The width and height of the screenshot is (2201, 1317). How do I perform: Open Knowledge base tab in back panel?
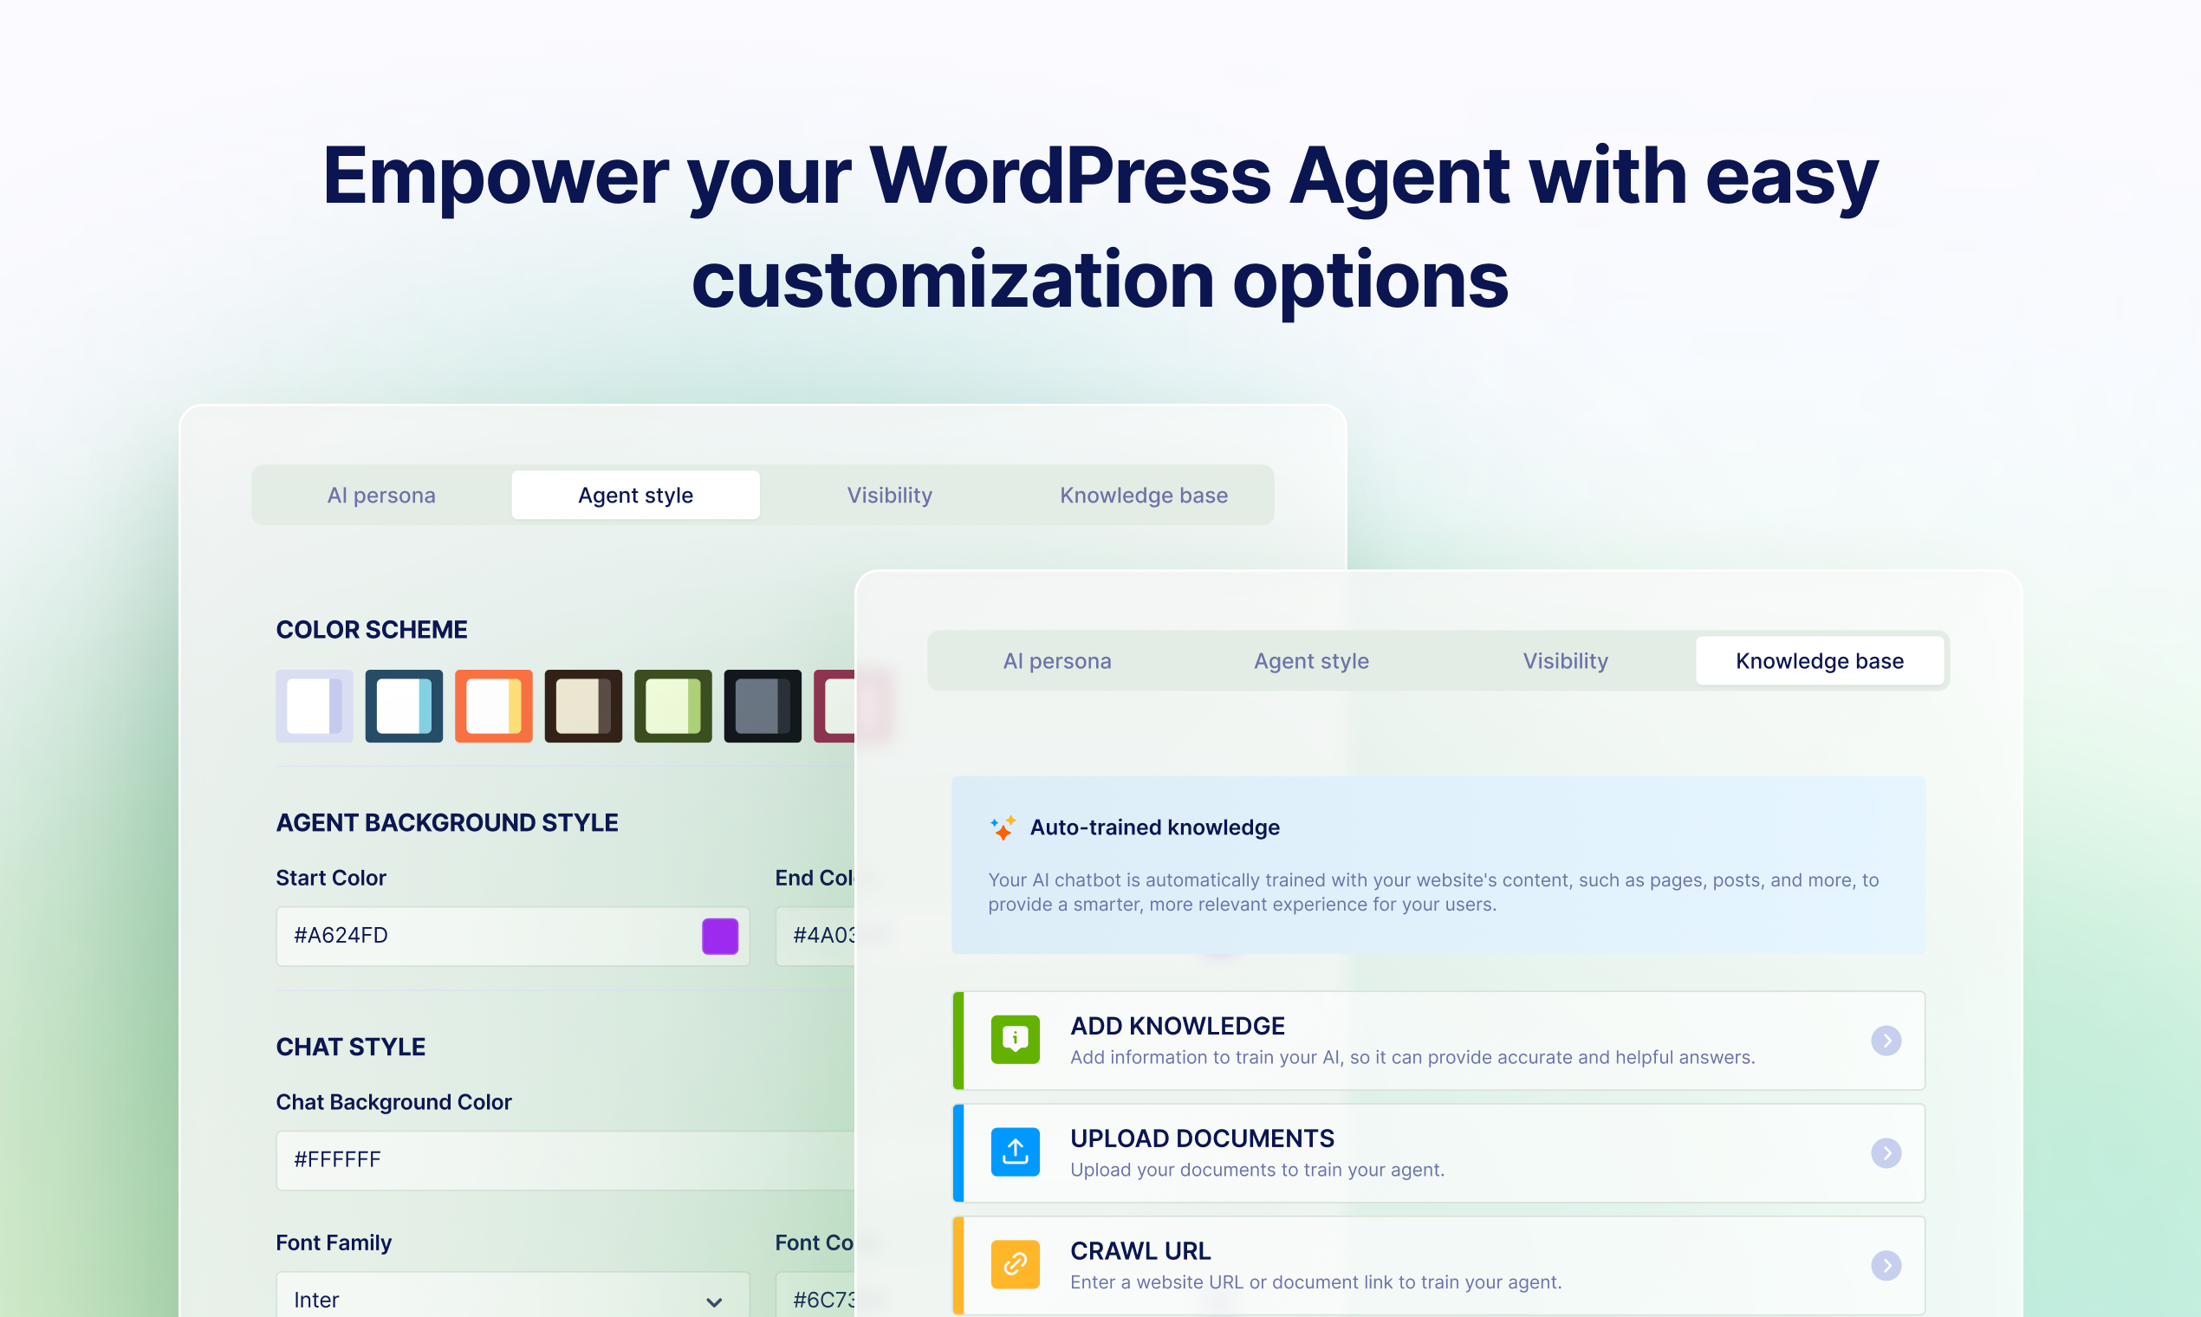pyautogui.click(x=1144, y=496)
